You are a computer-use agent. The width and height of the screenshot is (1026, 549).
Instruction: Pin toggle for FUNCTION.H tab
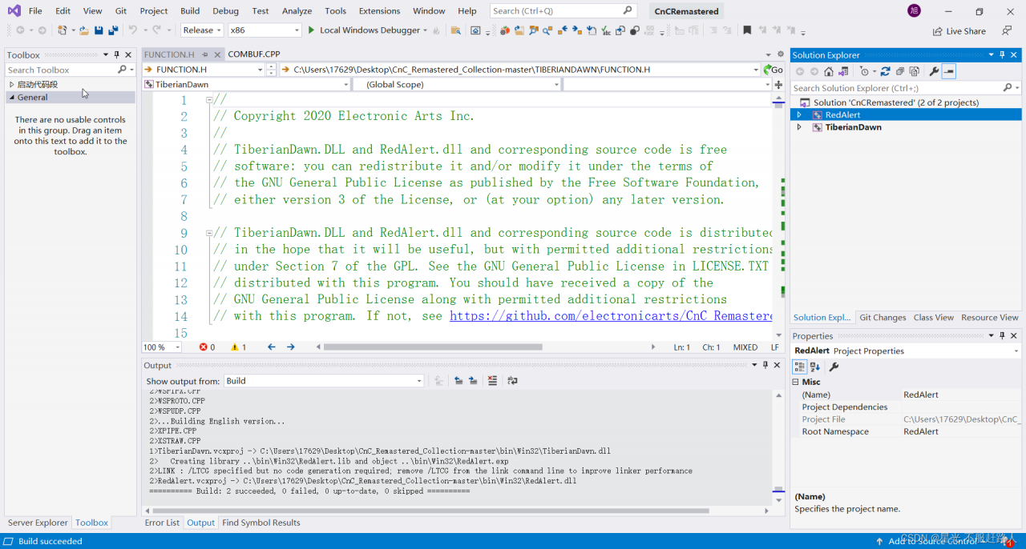(205, 54)
